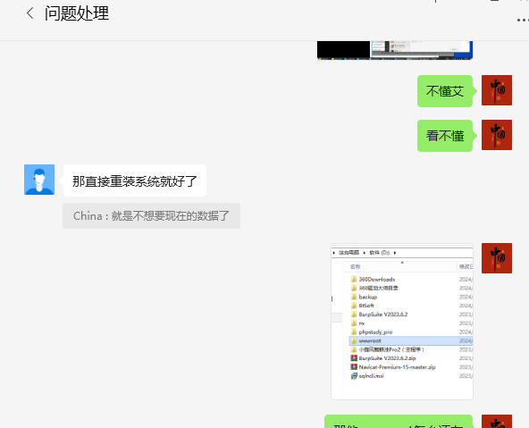This screenshot has height=428, width=529.
Task: Click the 那直接重装系统就好了 message
Action: tap(134, 180)
